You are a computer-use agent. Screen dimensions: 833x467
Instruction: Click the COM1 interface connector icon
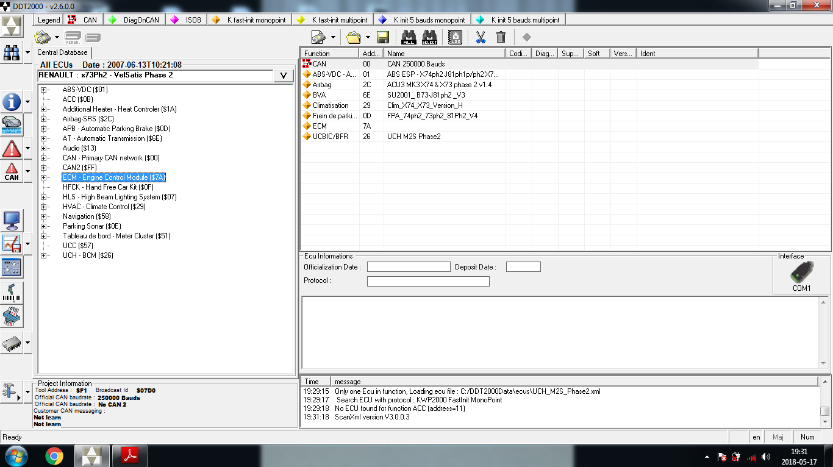click(x=801, y=272)
